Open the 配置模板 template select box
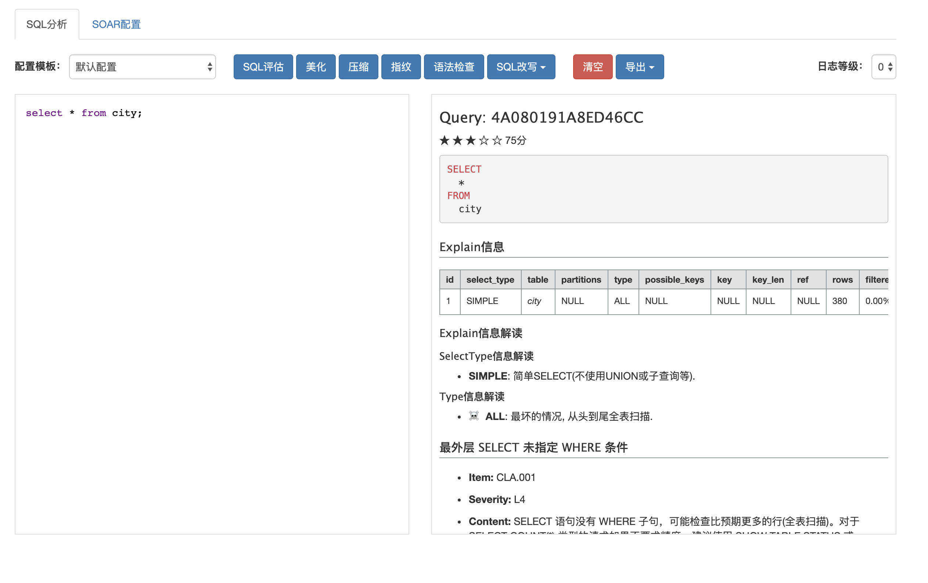Viewport: 928px width, 583px height. coord(142,67)
